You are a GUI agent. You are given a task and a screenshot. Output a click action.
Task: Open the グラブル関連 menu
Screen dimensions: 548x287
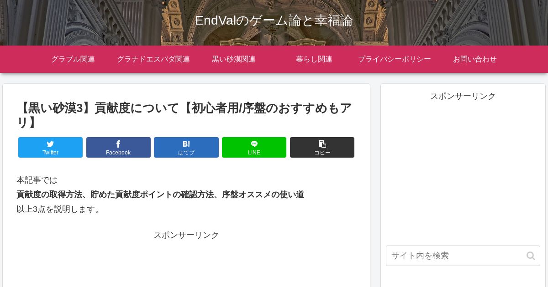73,59
